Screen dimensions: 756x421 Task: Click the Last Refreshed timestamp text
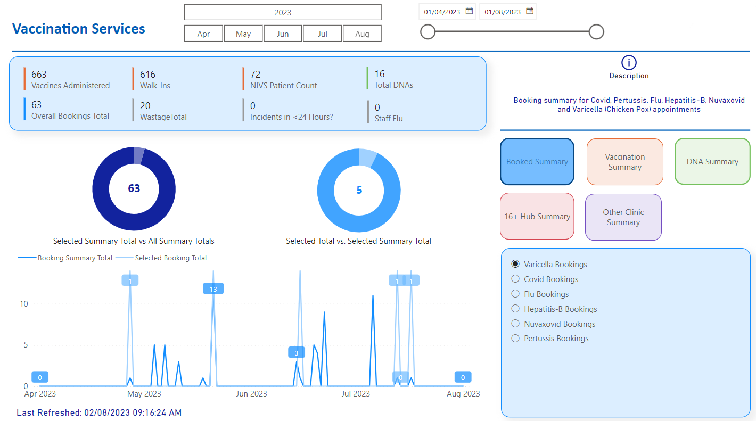[x=99, y=412]
